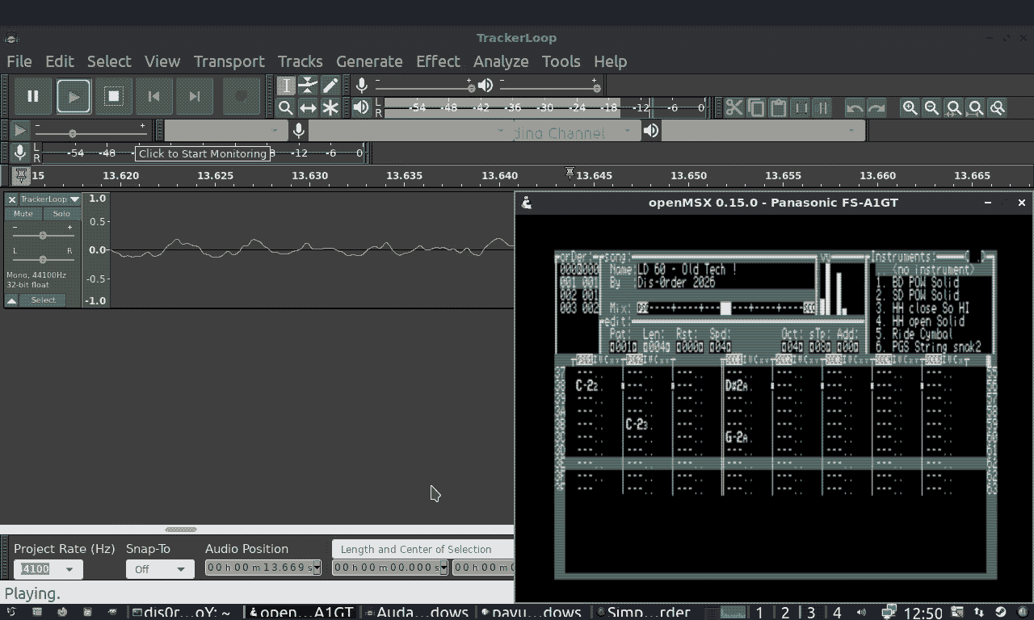The image size is (1034, 620).
Task: Switch to workspace 2 in the taskbar
Action: point(785,613)
